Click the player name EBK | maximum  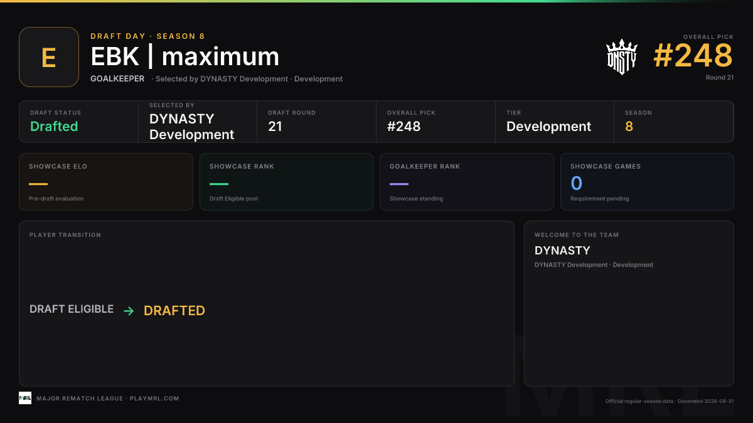[x=185, y=57]
